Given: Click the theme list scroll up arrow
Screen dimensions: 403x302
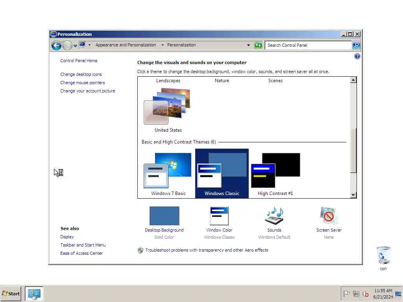Looking at the screenshot, I should coord(353,80).
